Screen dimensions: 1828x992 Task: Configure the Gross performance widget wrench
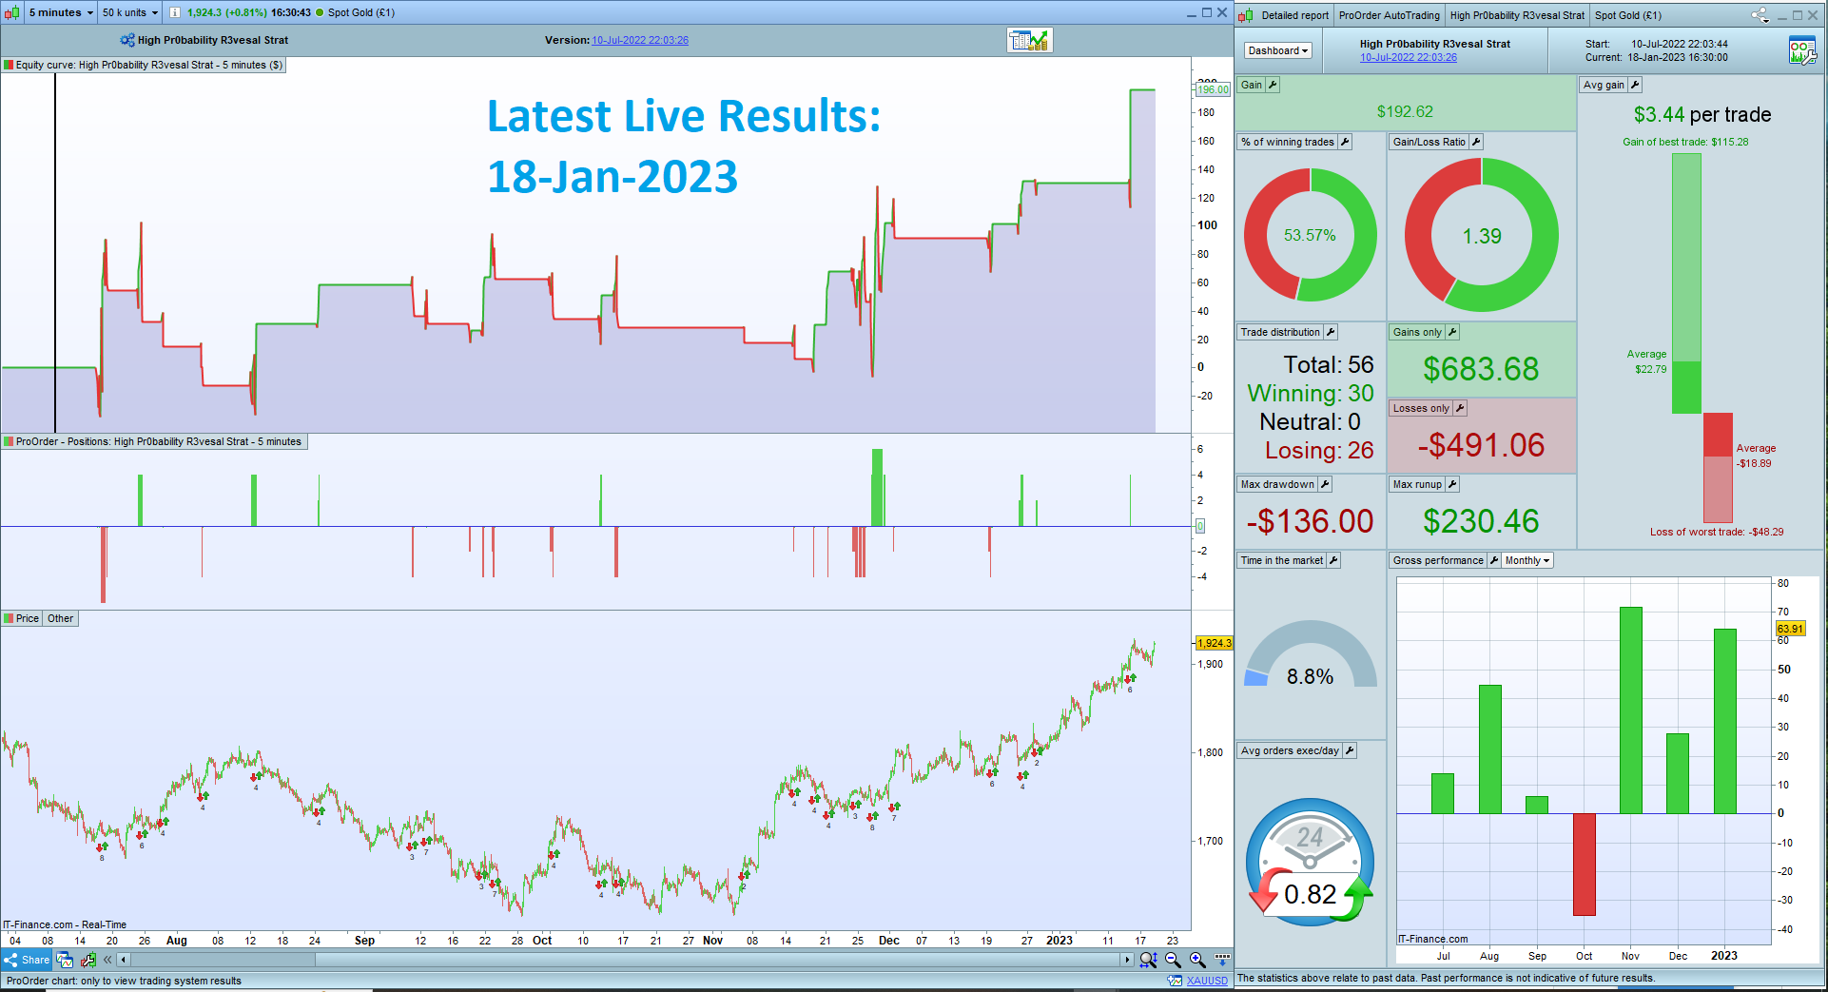tap(1494, 560)
